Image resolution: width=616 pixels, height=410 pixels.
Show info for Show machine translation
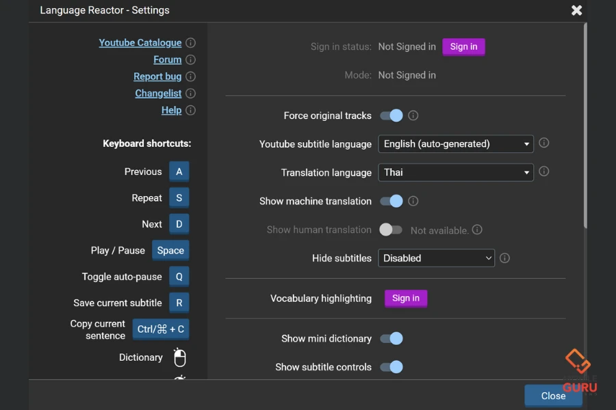pyautogui.click(x=413, y=201)
